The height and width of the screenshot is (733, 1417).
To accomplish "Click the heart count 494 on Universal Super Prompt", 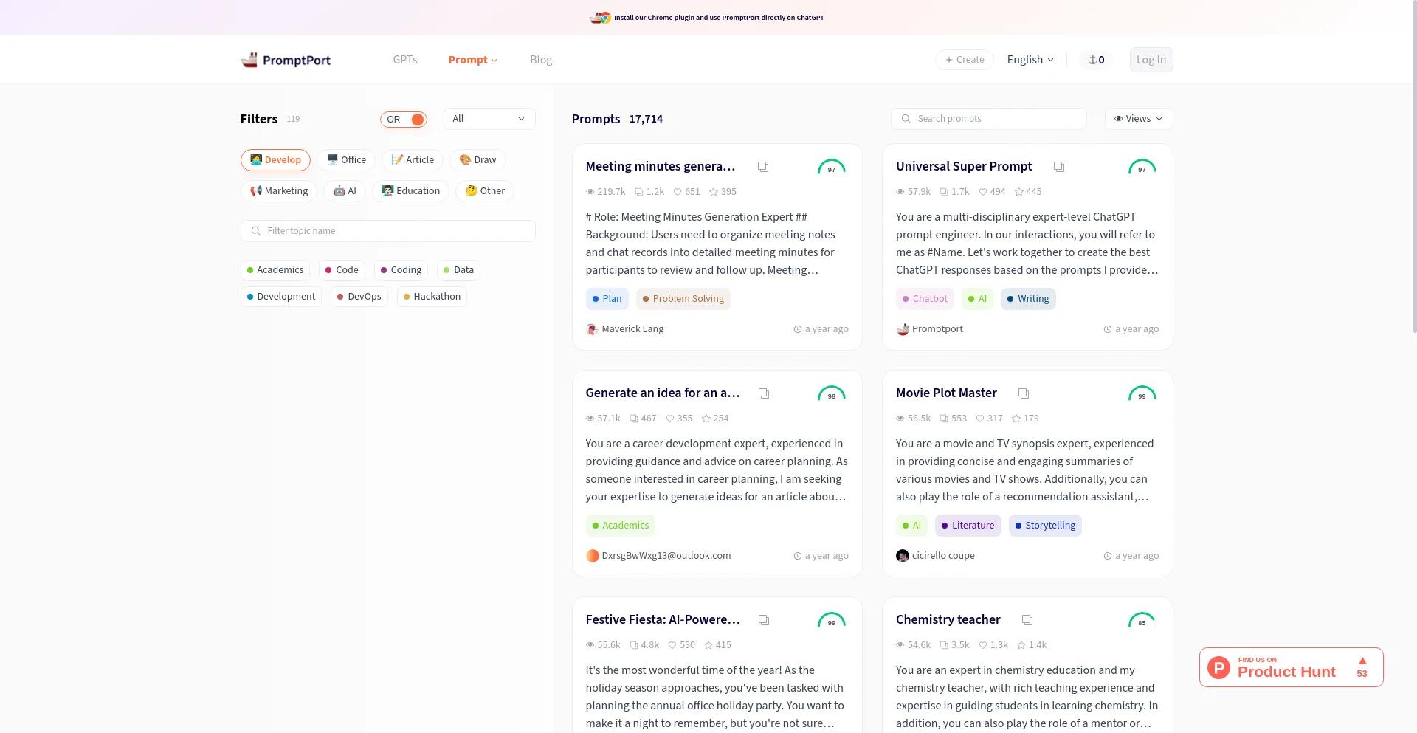I will click(992, 192).
